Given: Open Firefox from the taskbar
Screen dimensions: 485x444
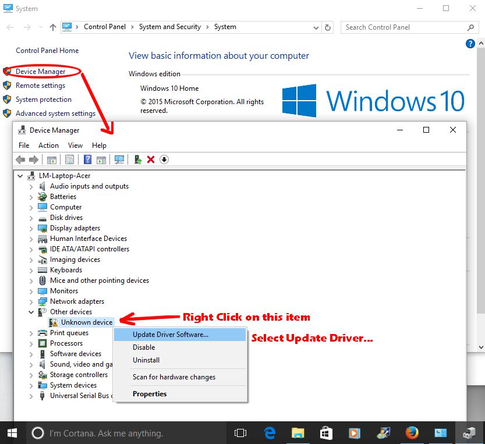Looking at the screenshot, I should 412,433.
